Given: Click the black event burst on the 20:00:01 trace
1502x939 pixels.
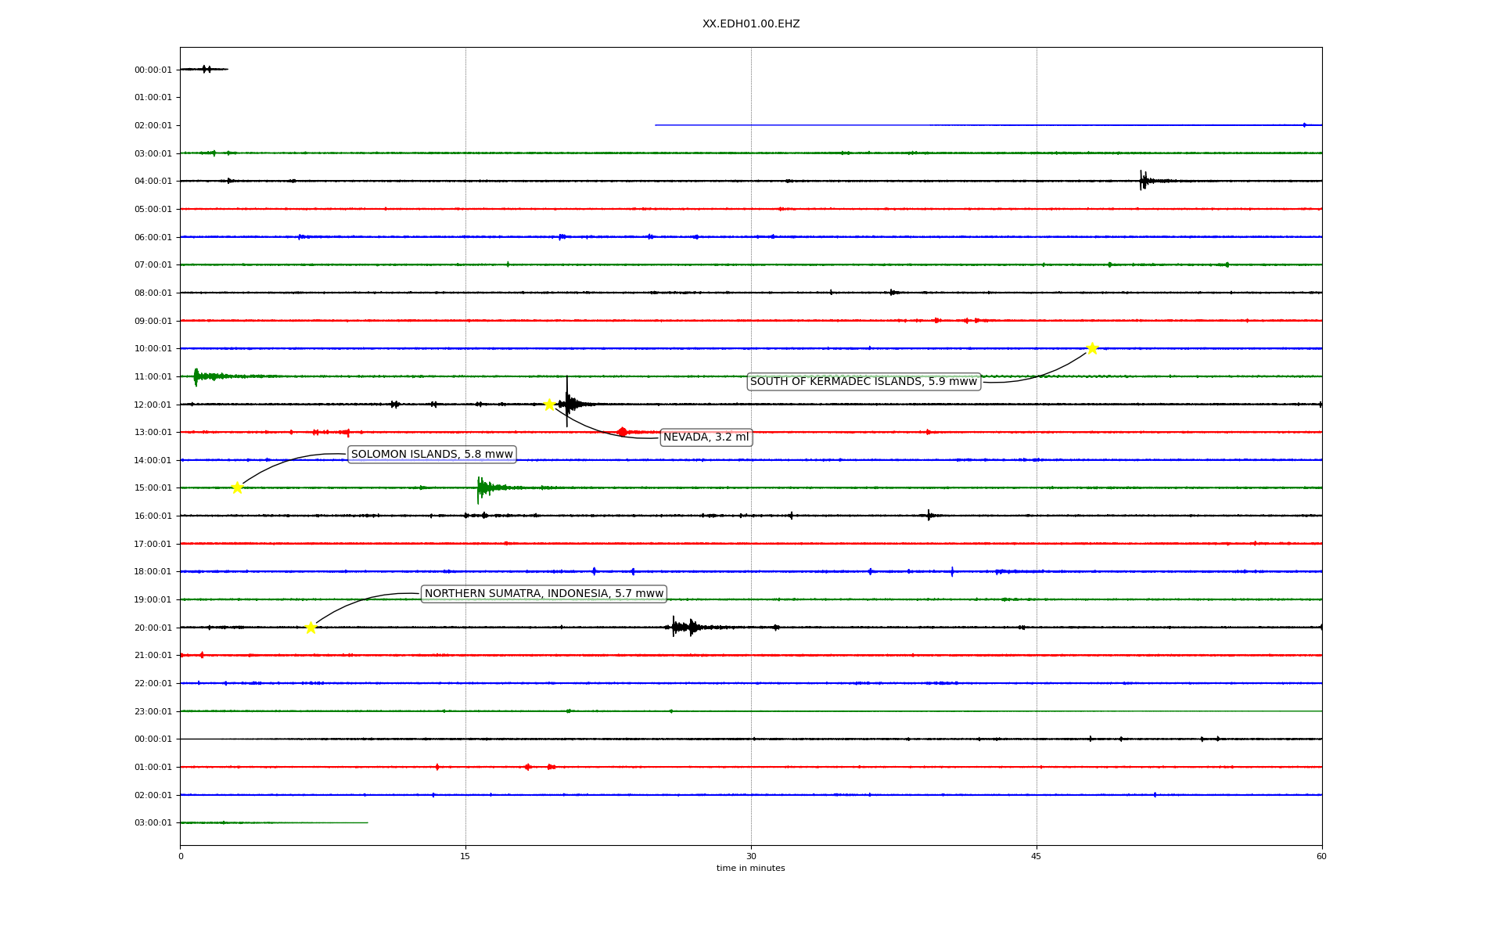Looking at the screenshot, I should pos(682,627).
